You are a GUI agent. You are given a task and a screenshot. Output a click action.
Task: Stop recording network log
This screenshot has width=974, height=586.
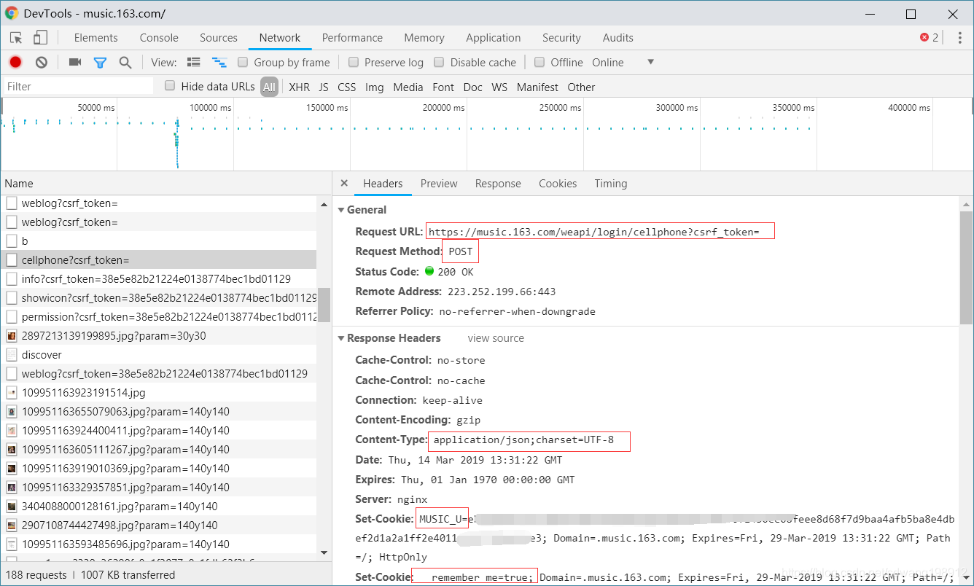pyautogui.click(x=15, y=63)
